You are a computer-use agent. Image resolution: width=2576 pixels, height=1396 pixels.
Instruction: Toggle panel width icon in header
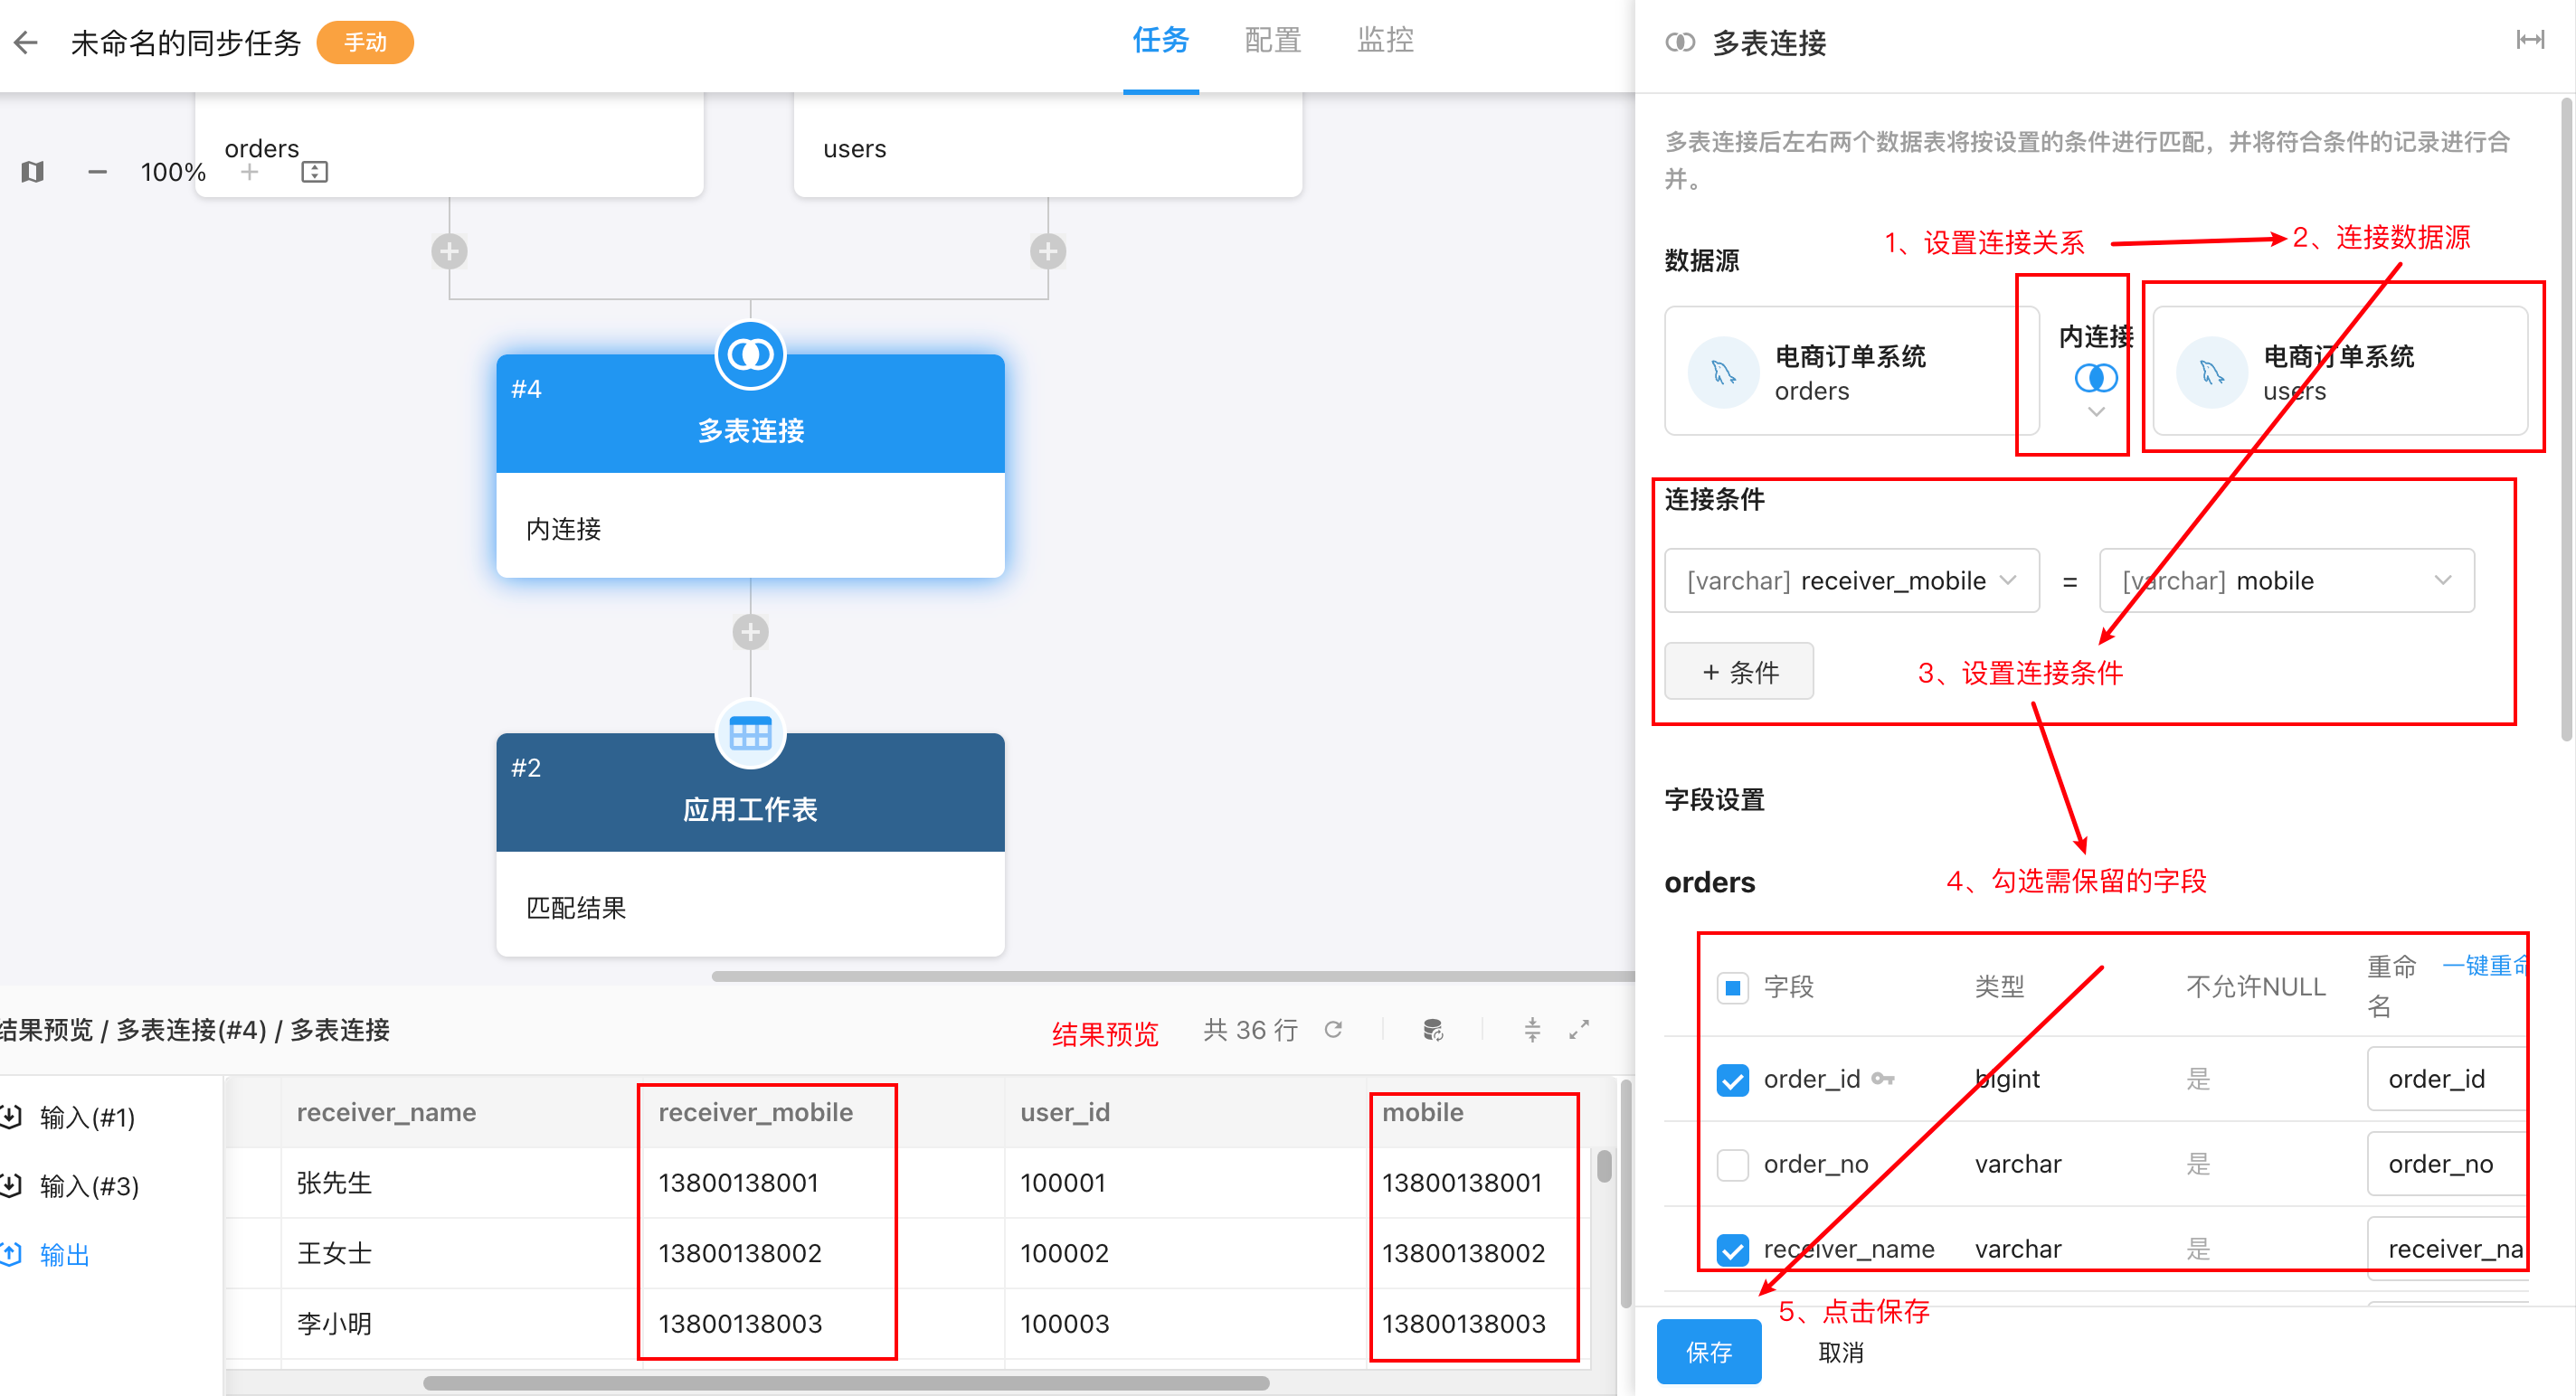(2530, 40)
